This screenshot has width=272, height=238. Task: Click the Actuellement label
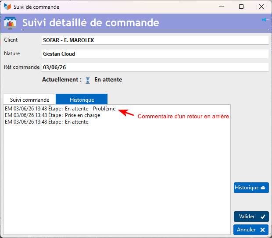[62, 80]
